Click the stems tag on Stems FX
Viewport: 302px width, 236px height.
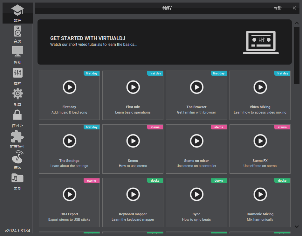[282, 127]
